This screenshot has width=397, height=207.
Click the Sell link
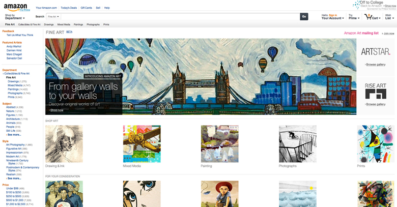coord(98,8)
